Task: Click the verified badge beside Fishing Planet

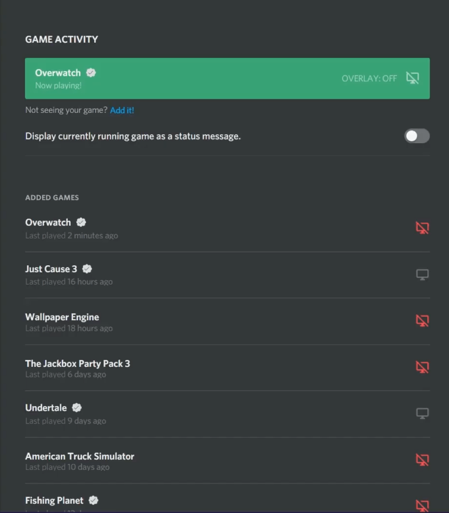Action: (x=93, y=500)
